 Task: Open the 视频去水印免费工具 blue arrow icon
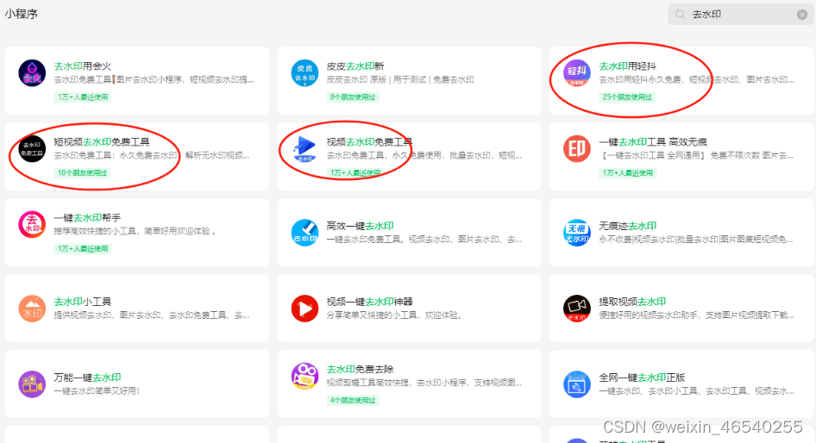click(304, 149)
